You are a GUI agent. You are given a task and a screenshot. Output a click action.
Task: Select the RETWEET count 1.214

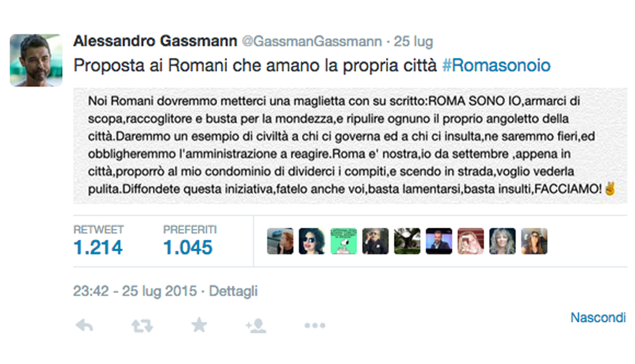tap(97, 247)
